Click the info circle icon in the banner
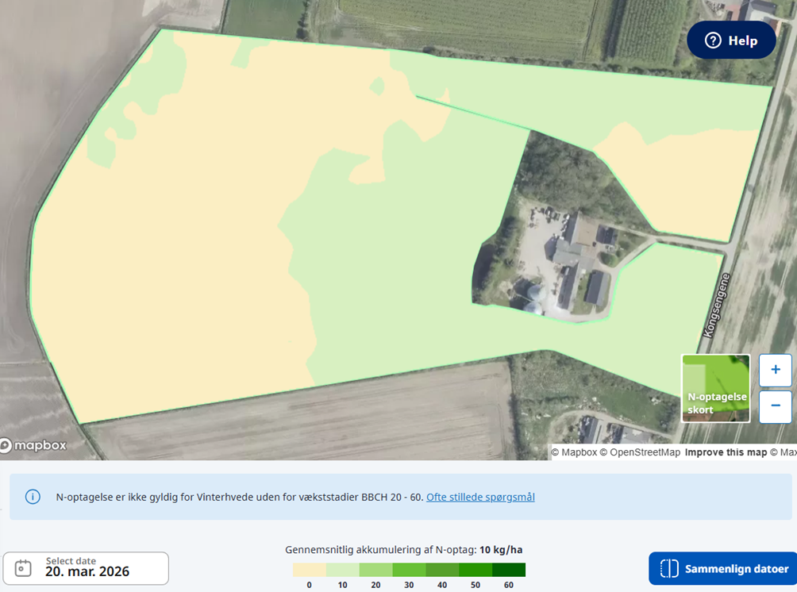The height and width of the screenshot is (592, 797). click(x=33, y=497)
